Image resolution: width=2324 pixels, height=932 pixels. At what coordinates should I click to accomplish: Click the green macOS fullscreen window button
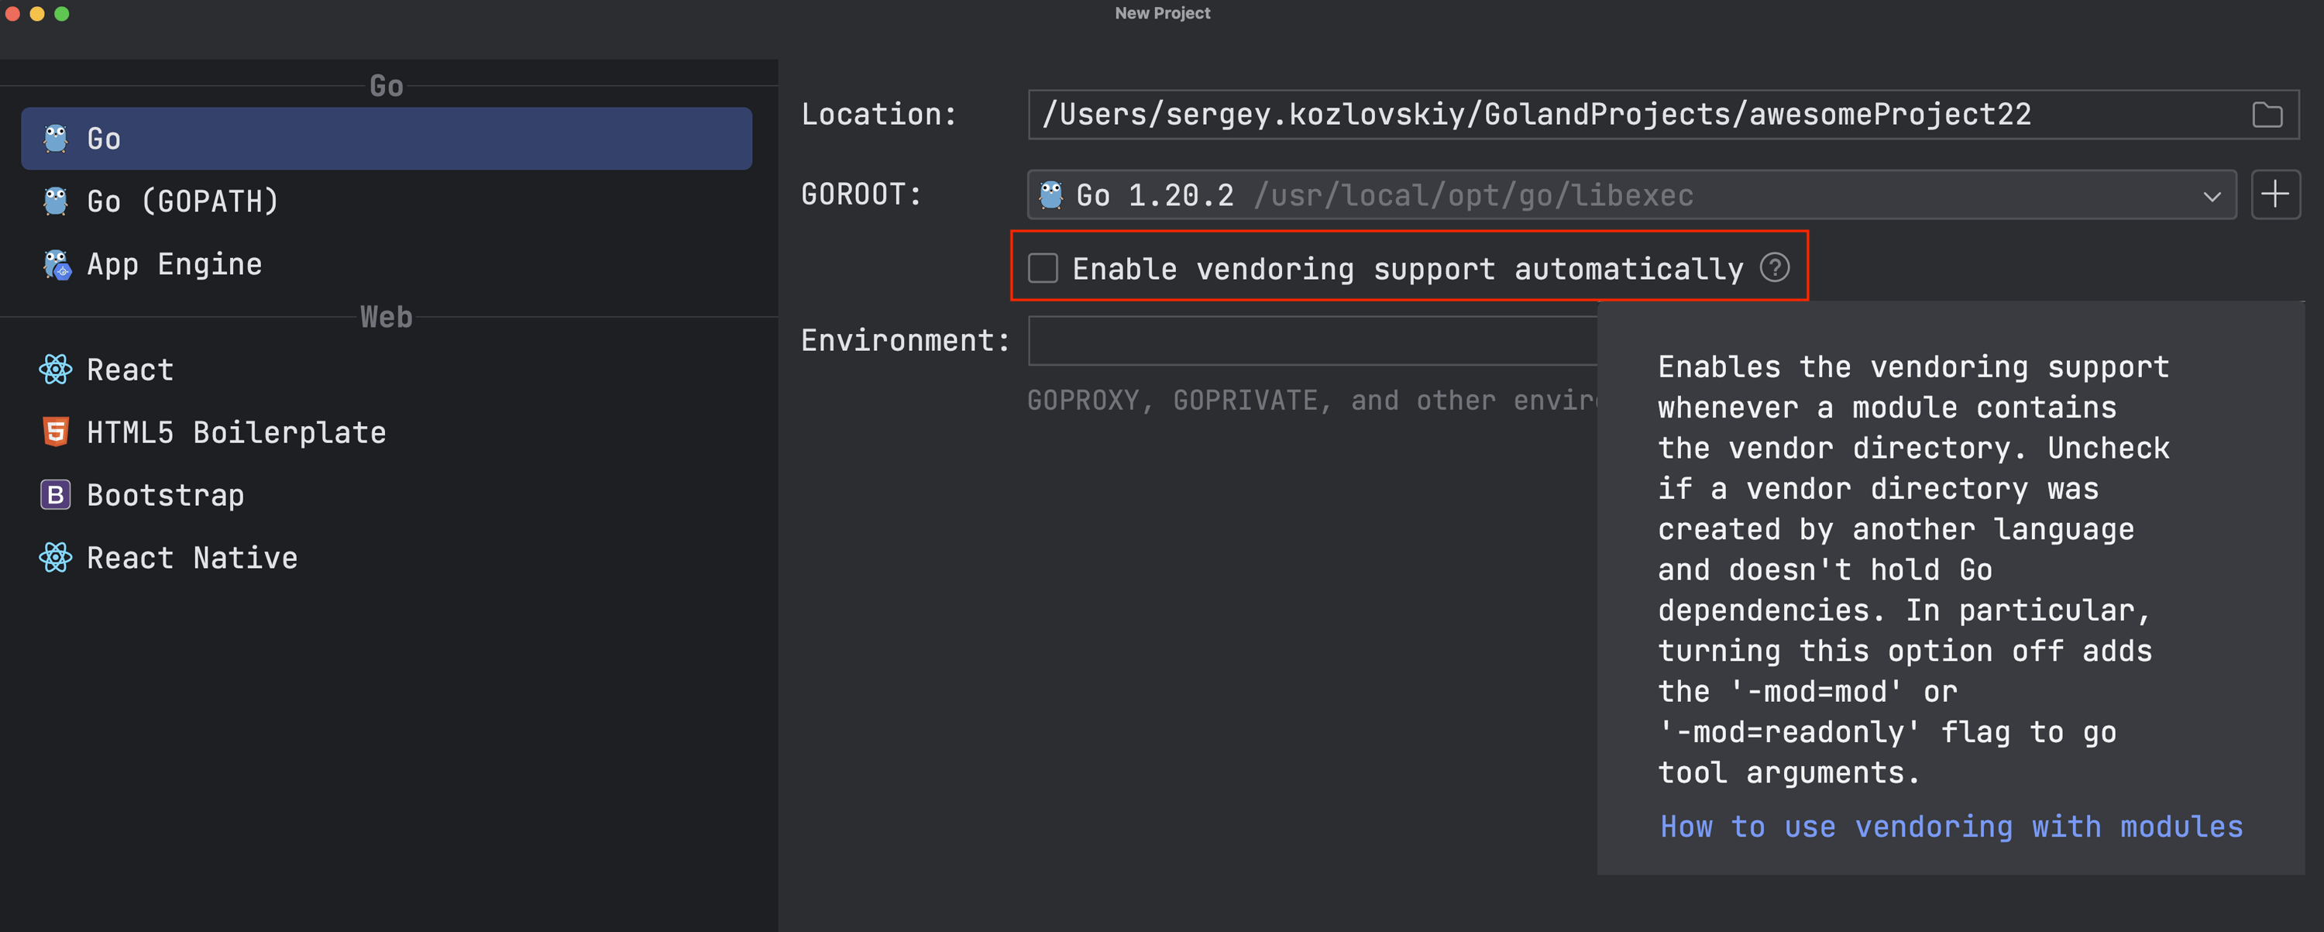pos(61,13)
